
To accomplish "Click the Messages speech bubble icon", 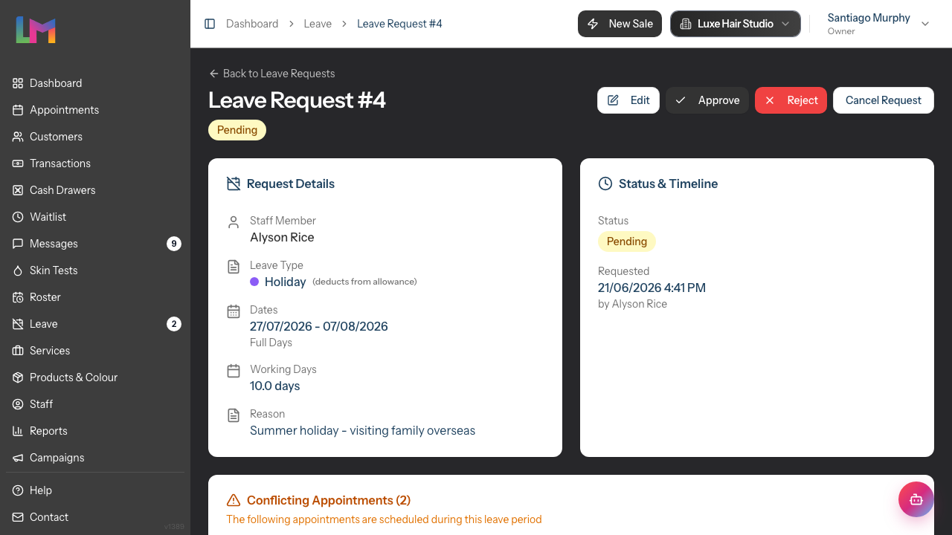I will (18, 244).
